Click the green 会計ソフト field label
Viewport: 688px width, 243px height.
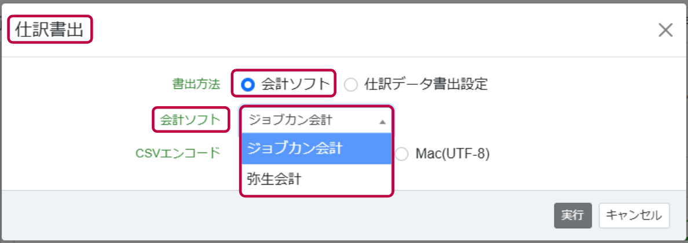(191, 119)
